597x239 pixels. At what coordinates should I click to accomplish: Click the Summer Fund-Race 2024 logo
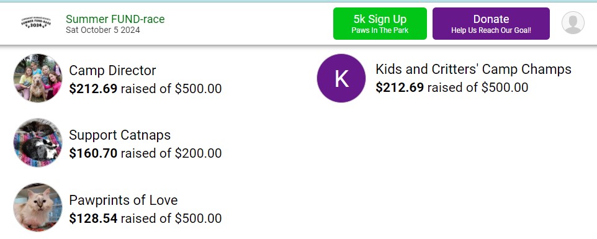(36, 24)
